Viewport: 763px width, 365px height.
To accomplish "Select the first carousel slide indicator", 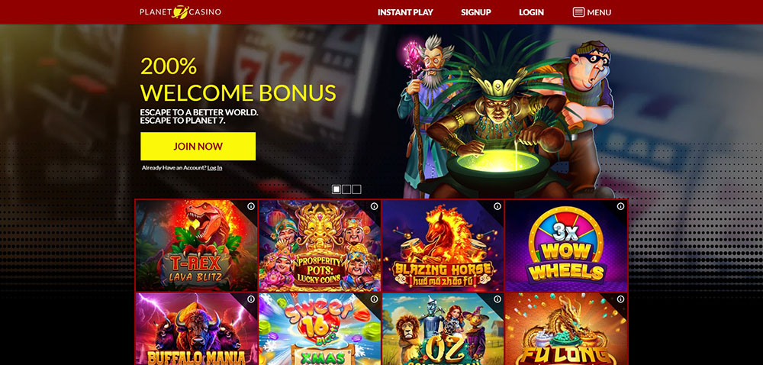I will click(336, 189).
